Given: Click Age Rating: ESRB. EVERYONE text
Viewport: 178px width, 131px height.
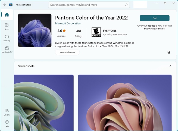Looking at the screenshot, I should 115,35.
